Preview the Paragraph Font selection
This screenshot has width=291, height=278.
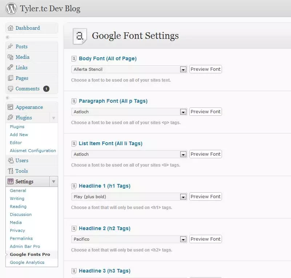click(206, 112)
